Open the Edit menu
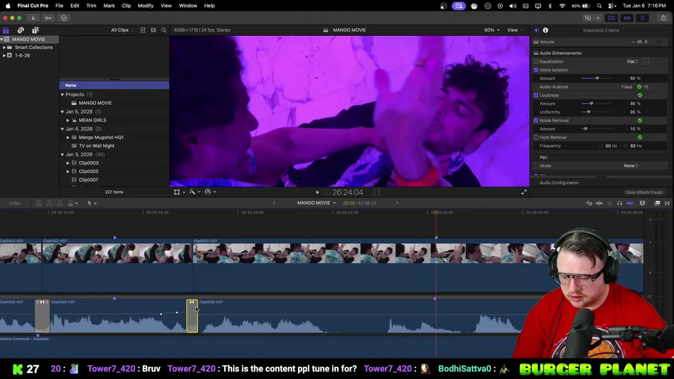674x379 pixels. tap(75, 6)
